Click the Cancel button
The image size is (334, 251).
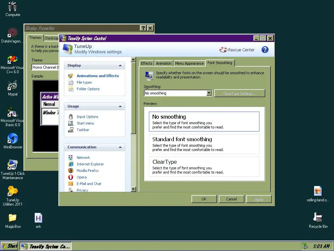(x=231, y=199)
